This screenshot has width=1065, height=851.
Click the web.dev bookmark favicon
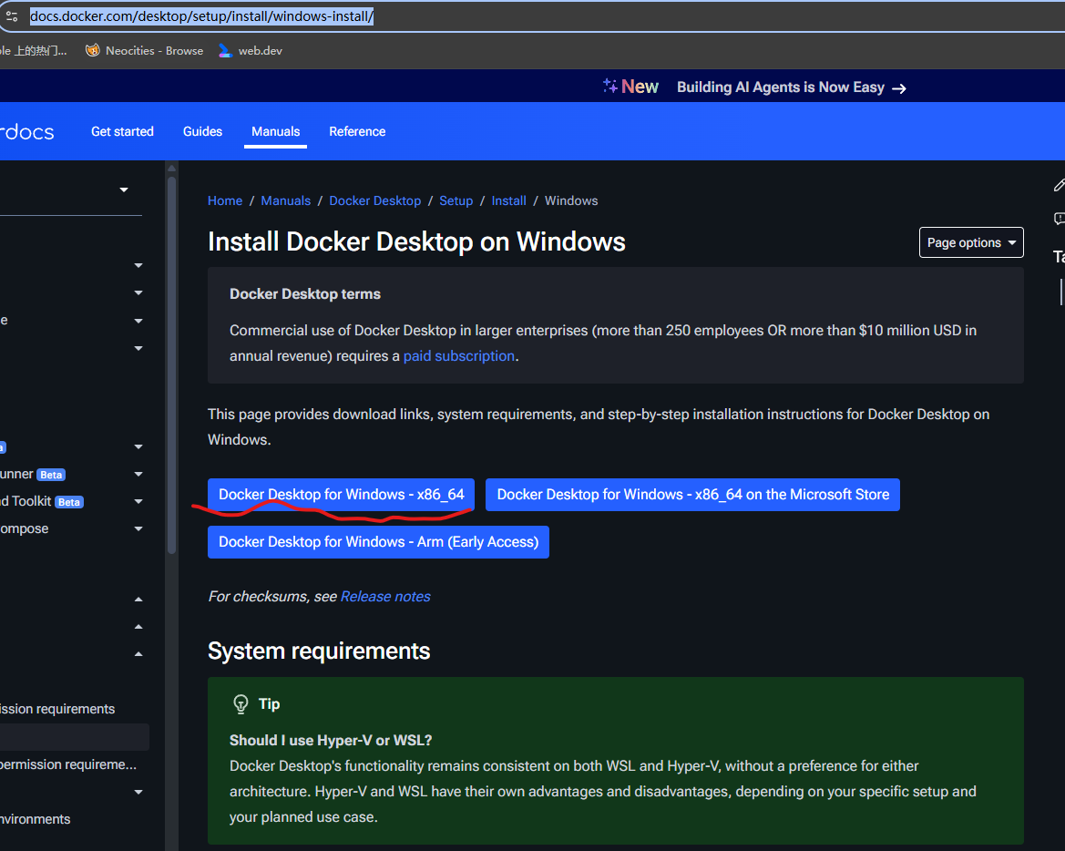(225, 50)
